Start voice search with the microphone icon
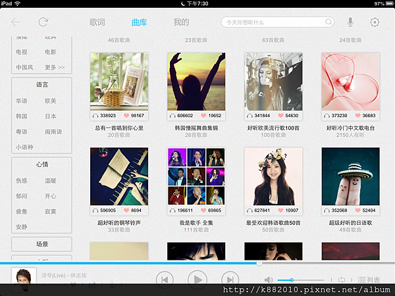 coord(350,22)
